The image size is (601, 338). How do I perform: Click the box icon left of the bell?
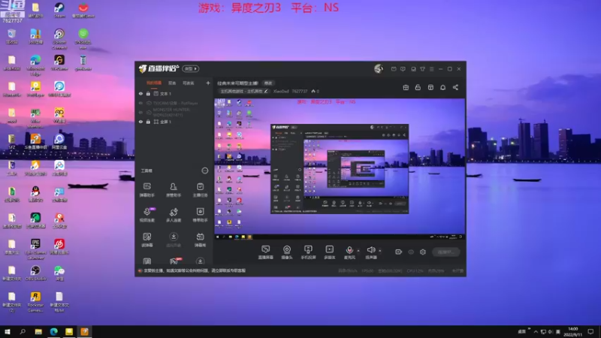tap(430, 87)
